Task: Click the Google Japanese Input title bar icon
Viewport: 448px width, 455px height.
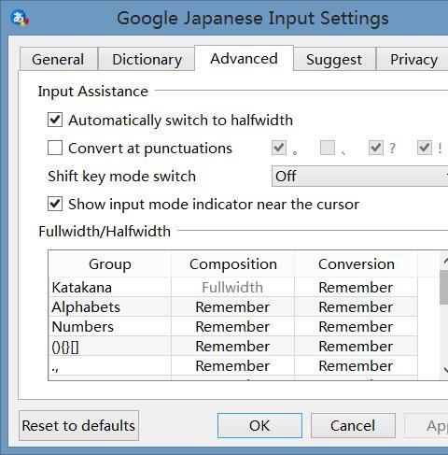Action: (x=20, y=18)
